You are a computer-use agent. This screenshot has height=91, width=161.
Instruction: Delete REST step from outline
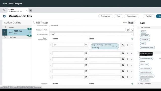[x=30, y=32]
